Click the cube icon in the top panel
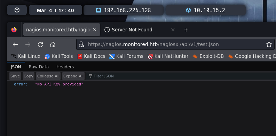The height and width of the screenshot is (136, 276). click(17, 10)
